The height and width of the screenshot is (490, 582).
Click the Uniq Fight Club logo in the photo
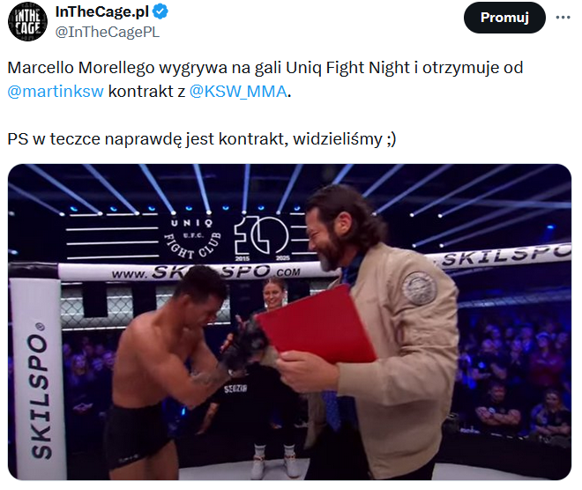tap(193, 238)
